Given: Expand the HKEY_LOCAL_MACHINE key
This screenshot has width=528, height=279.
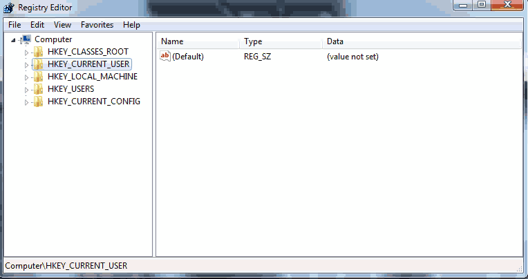Looking at the screenshot, I should (26, 77).
